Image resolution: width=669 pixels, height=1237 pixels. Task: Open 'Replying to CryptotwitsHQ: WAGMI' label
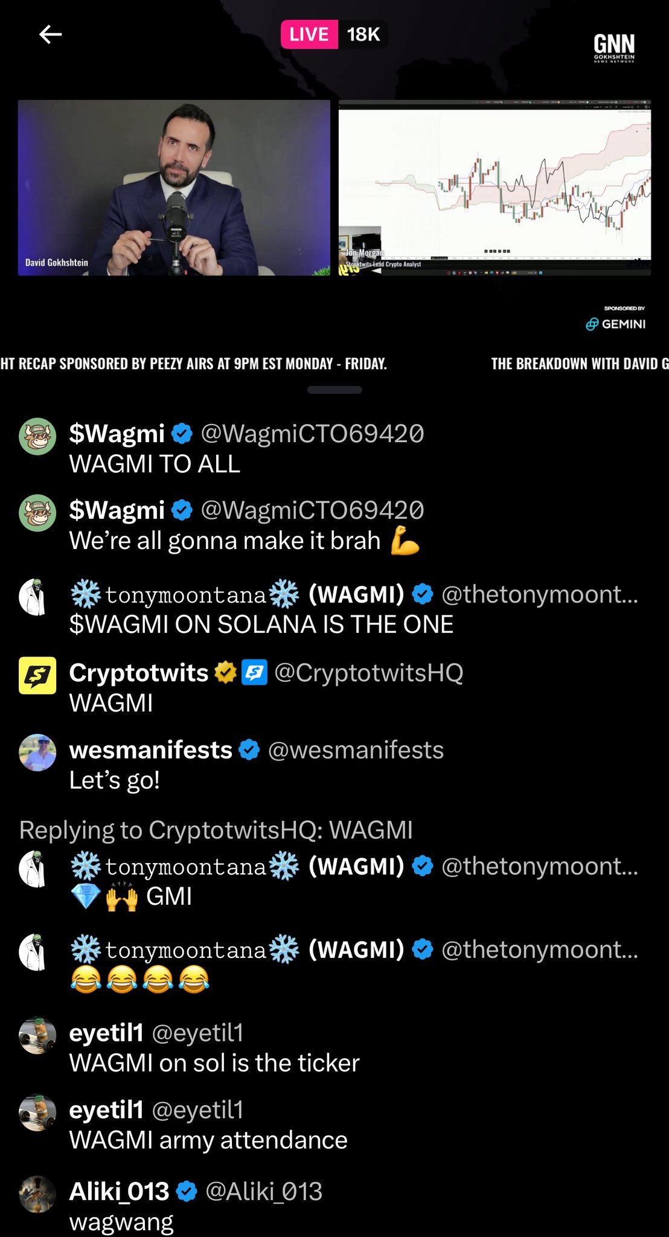coord(216,830)
